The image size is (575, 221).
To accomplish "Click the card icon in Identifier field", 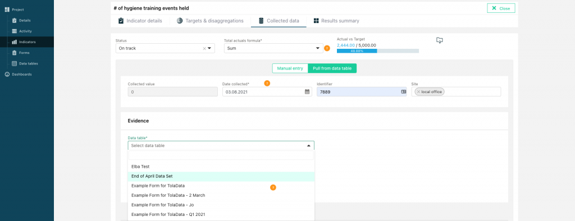I will pyautogui.click(x=404, y=92).
